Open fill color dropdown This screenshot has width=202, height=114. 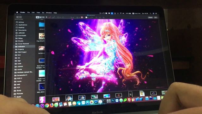[87, 17]
